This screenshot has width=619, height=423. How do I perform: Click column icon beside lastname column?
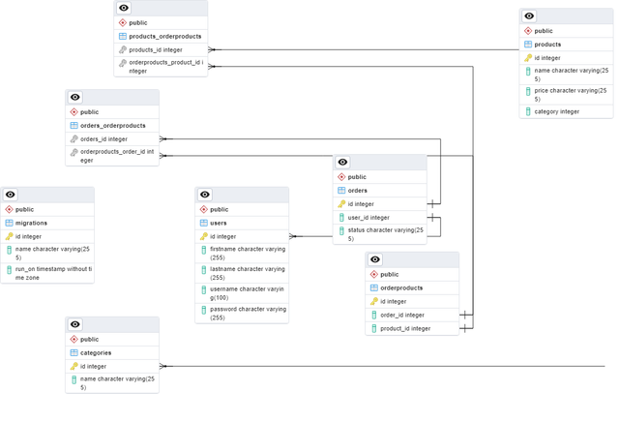coord(204,270)
